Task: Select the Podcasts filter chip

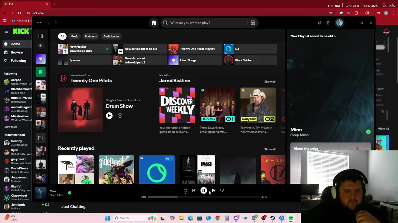Action: point(91,36)
